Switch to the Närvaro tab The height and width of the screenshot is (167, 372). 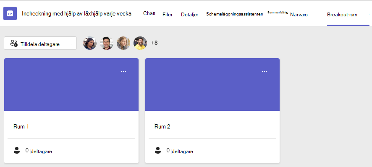(299, 15)
